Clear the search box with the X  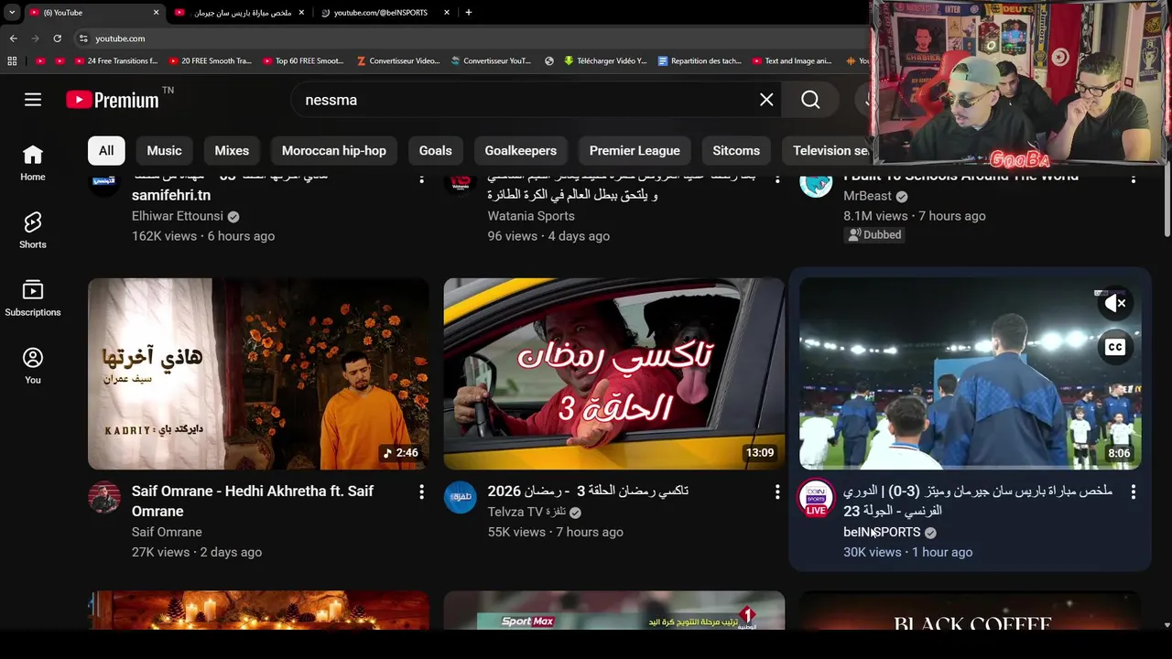click(x=766, y=100)
